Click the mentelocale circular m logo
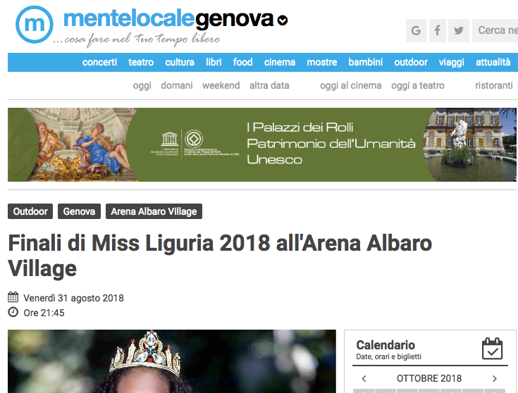Viewport: 518px width, 393px height. pyautogui.click(x=35, y=25)
